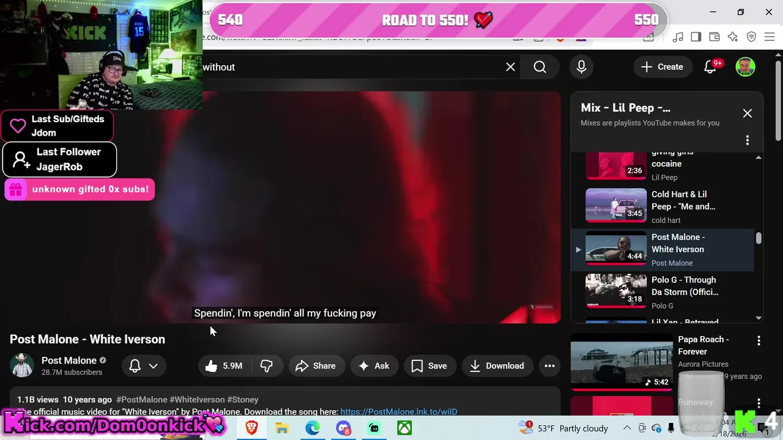Save the video to a playlist
783x440 pixels.
coord(429,365)
